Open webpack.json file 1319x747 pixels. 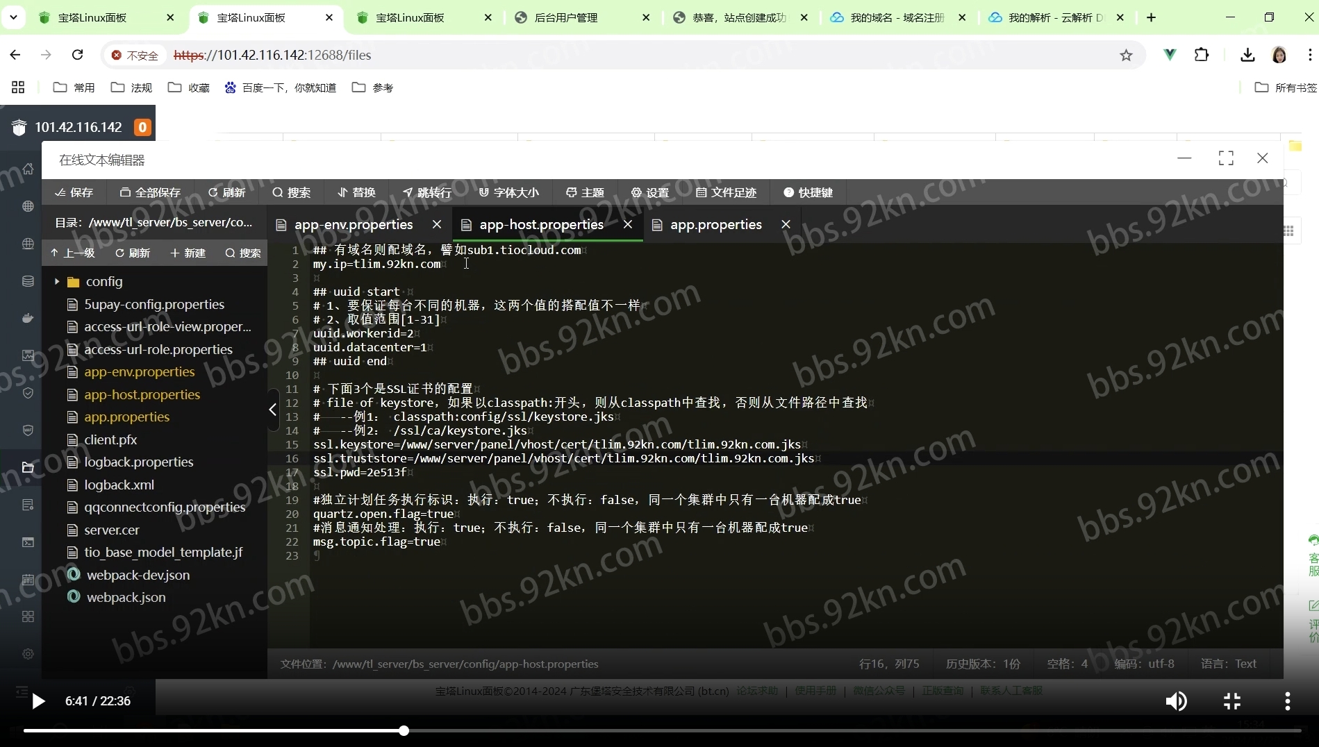click(126, 597)
